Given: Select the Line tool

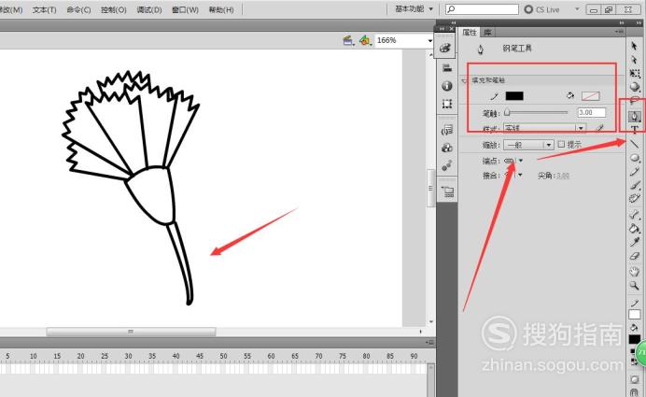Looking at the screenshot, I should click(x=635, y=144).
